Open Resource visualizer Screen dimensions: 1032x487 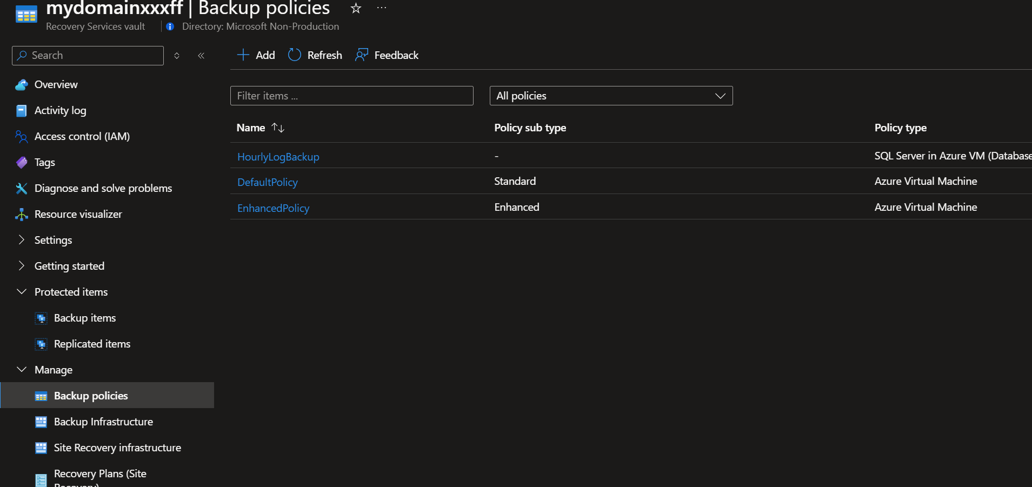78,215
